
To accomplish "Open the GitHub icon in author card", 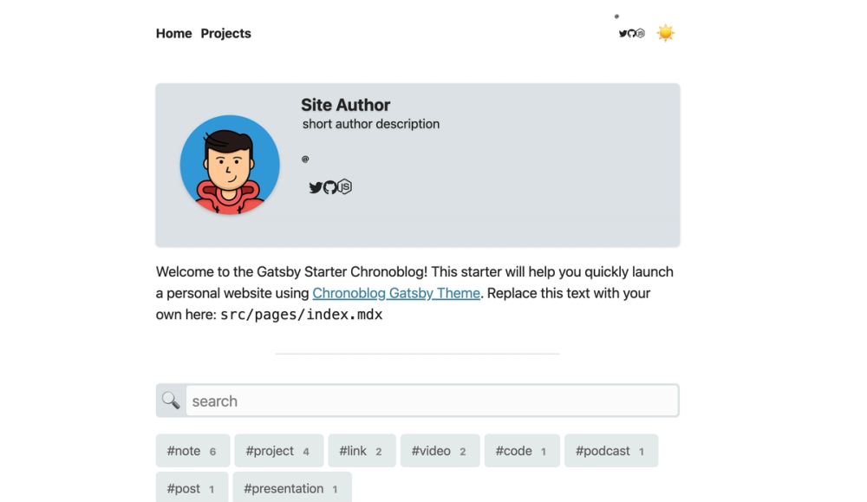I will coord(330,187).
